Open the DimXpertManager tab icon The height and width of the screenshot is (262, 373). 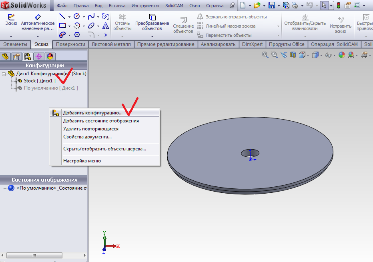coord(39,56)
